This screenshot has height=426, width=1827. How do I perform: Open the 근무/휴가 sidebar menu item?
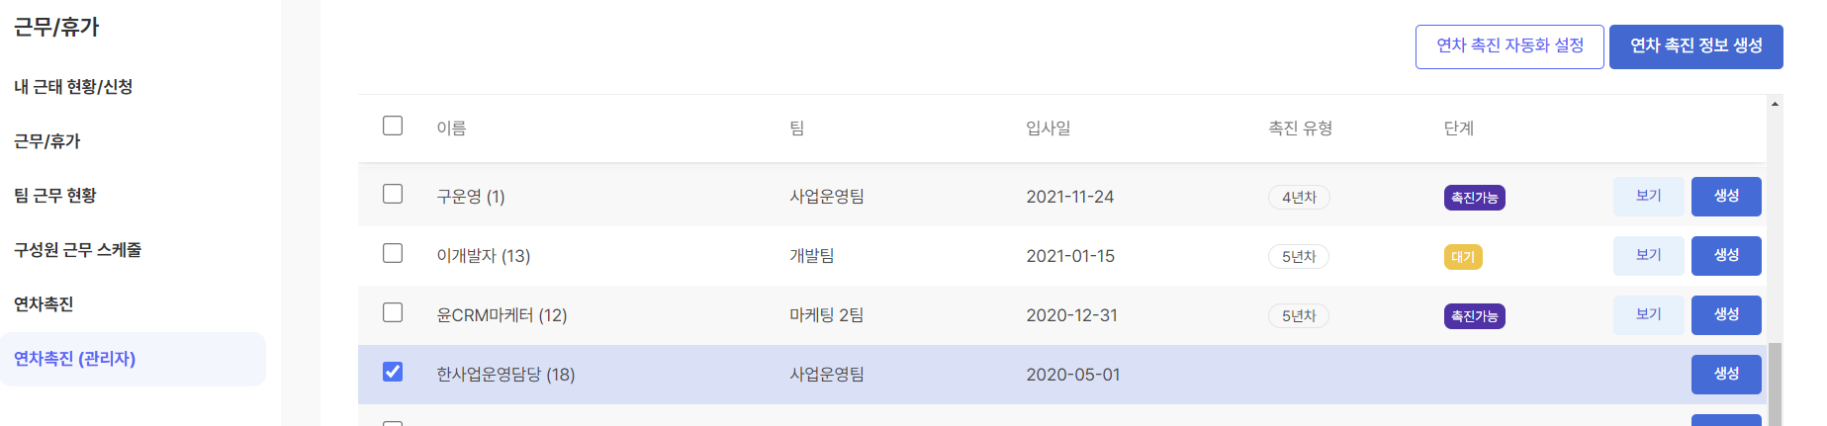pyautogui.click(x=47, y=141)
